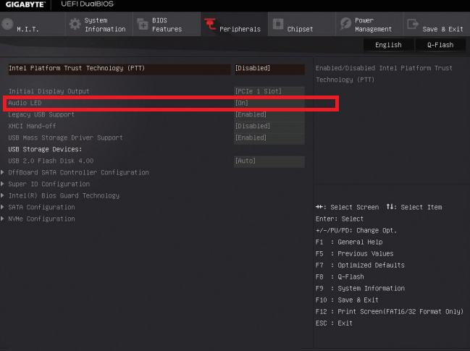Go to BIOS Features tab
This screenshot has height=351, width=470.
(x=167, y=25)
